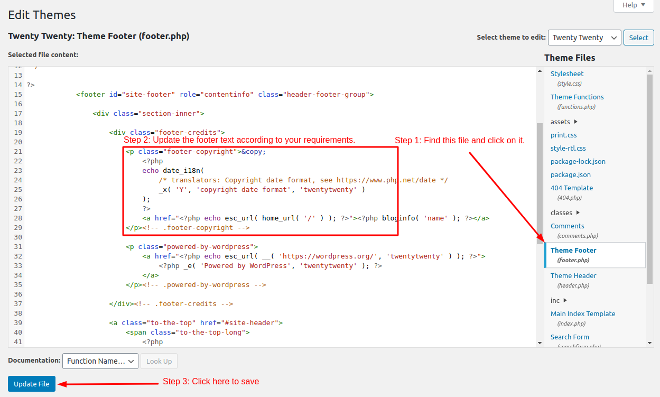
Task: Click line 37 closing footer-credits div
Action: coord(171,304)
